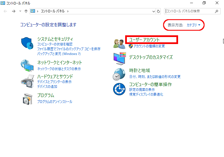Click デバイスの追加 link
The width and height of the screenshot is (224, 157).
click(47, 87)
